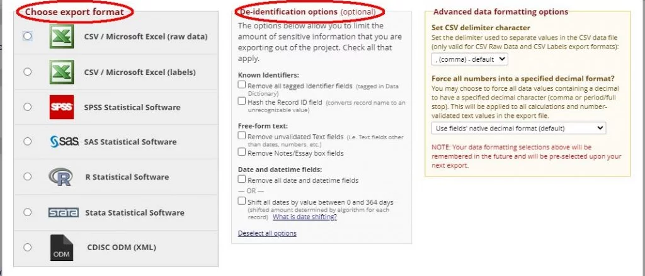Screen dimensions: 645x276
Task: Click the Stata Statistical Software label
Action: click(135, 212)
